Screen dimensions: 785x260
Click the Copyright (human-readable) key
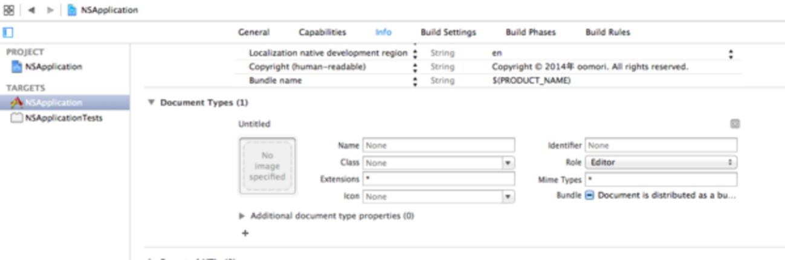308,67
